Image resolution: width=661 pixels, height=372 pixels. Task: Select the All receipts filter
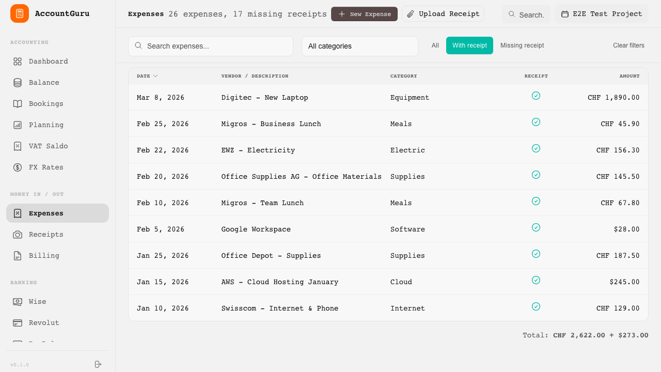[435, 45]
